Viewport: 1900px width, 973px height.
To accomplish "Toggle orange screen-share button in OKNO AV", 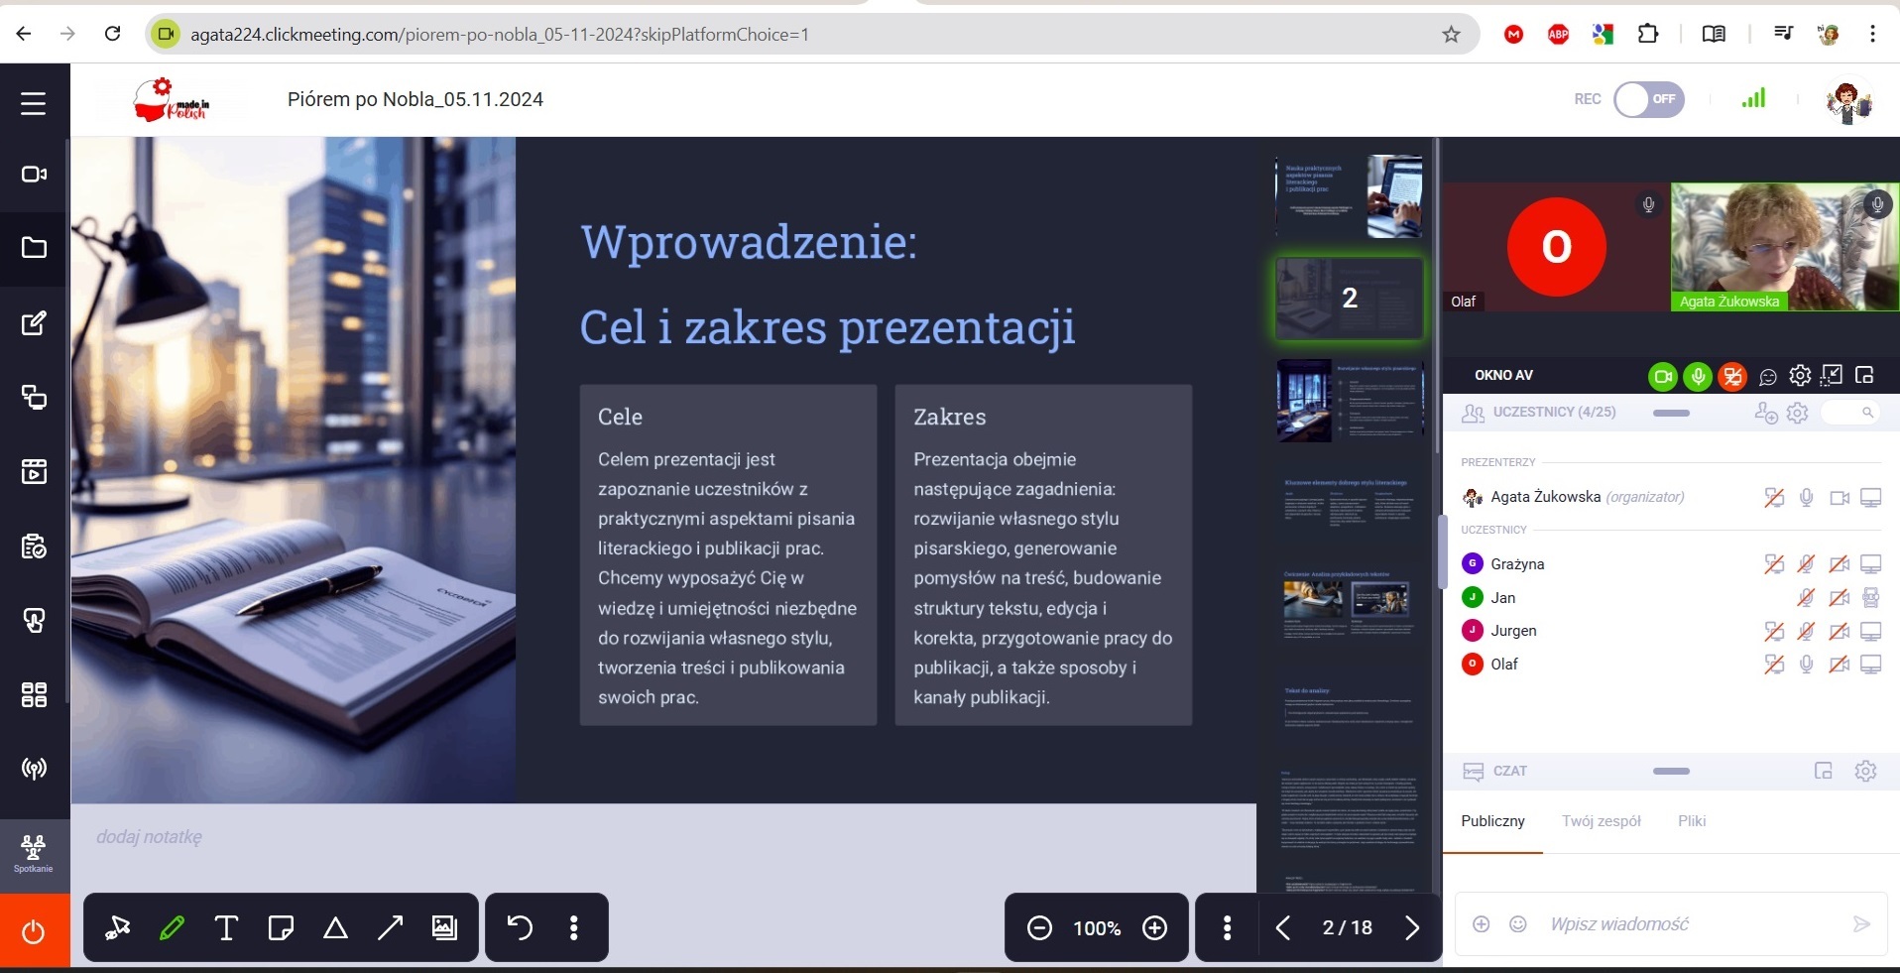I will 1732,376.
